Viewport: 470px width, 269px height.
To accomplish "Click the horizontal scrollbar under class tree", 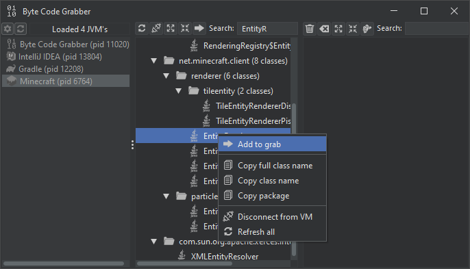I will (184, 264).
